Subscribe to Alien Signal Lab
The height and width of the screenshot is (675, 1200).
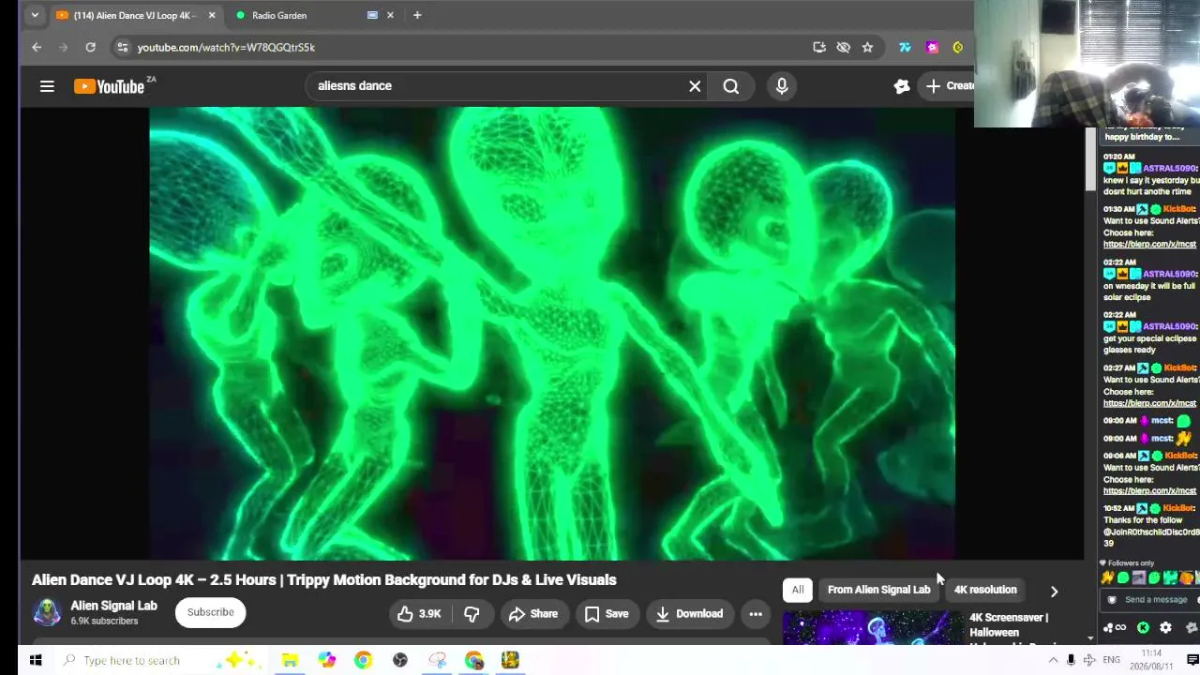point(210,612)
